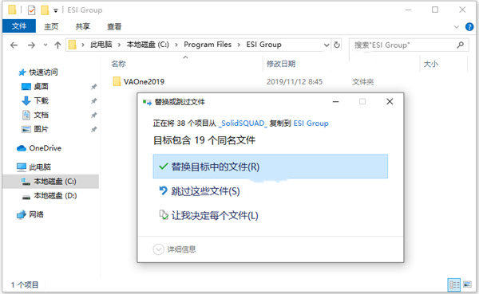479x294 pixels.
Task: Switch to the 共享 ribbon tab
Action: coord(82,26)
